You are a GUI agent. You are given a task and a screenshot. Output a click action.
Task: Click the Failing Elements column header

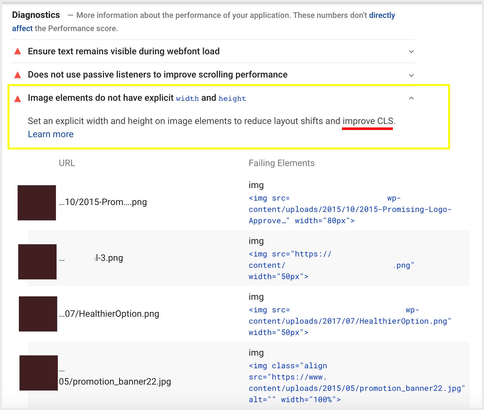tap(281, 163)
